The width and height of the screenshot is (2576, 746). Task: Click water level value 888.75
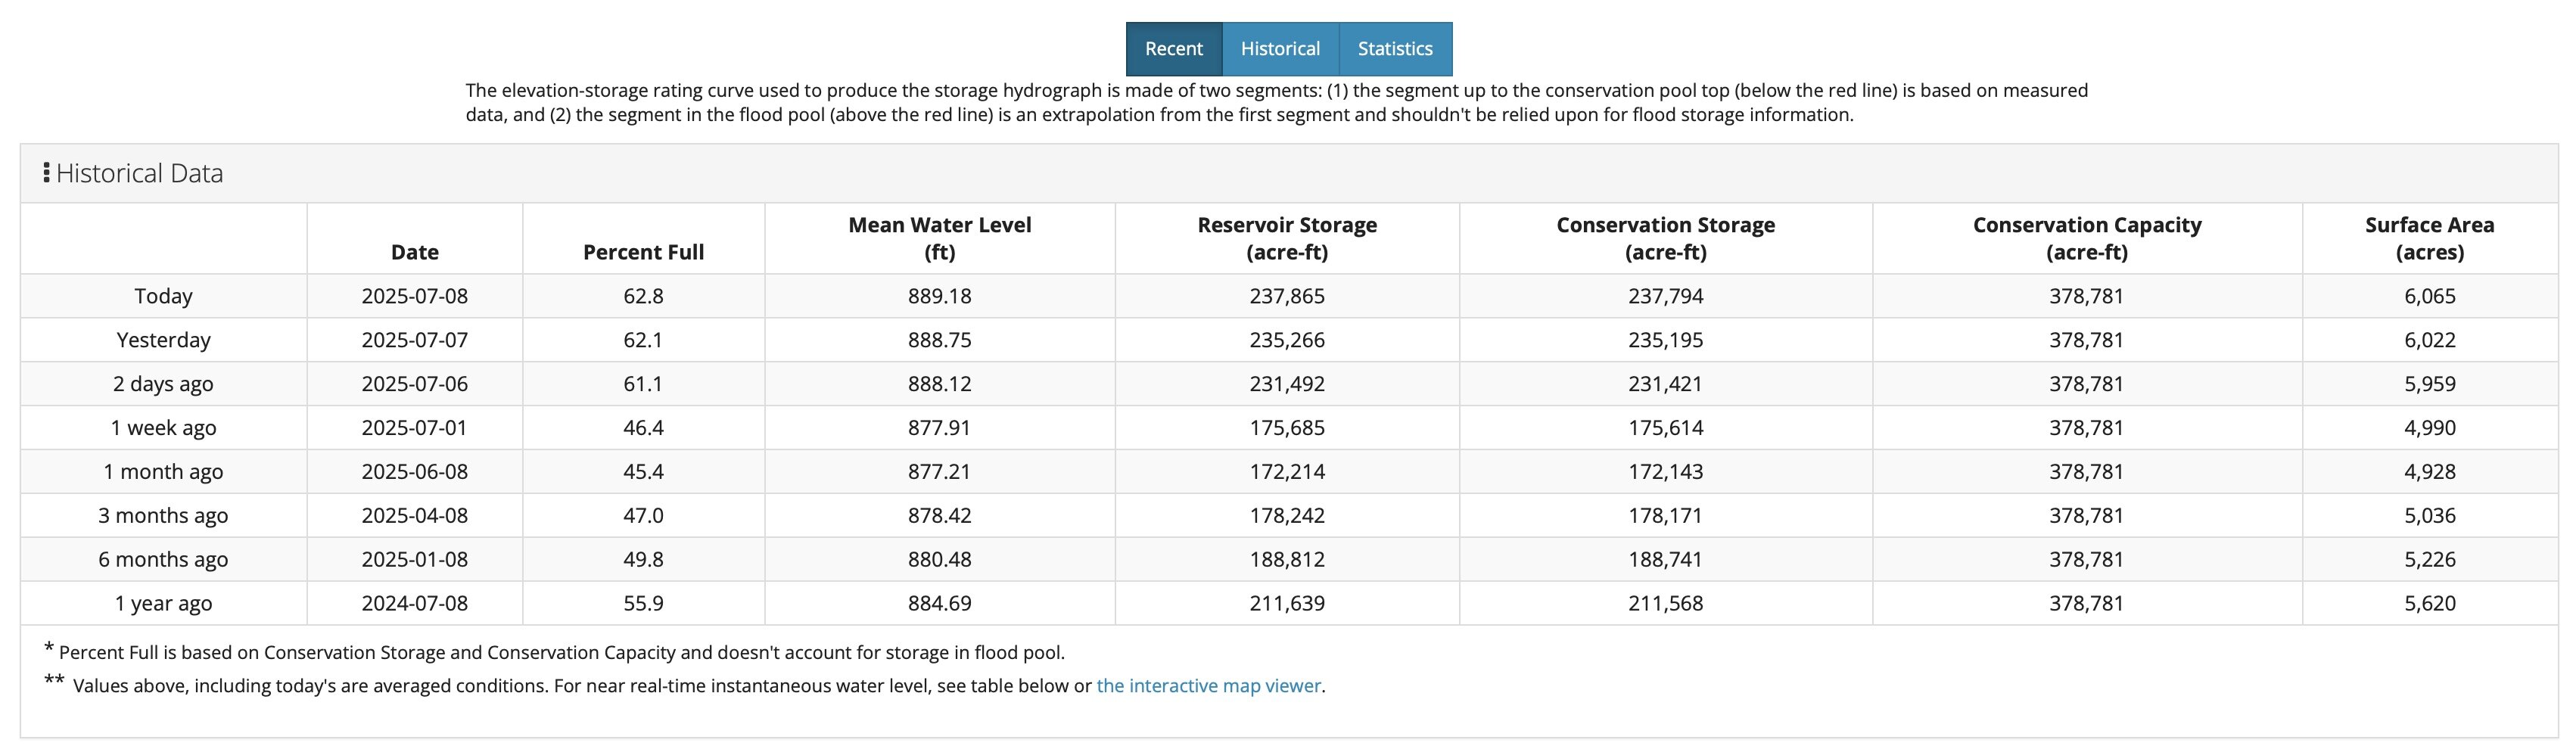pyautogui.click(x=940, y=340)
